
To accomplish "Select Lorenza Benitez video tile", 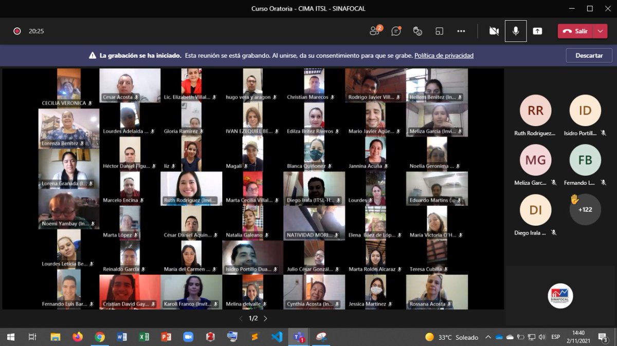I will click(69, 128).
